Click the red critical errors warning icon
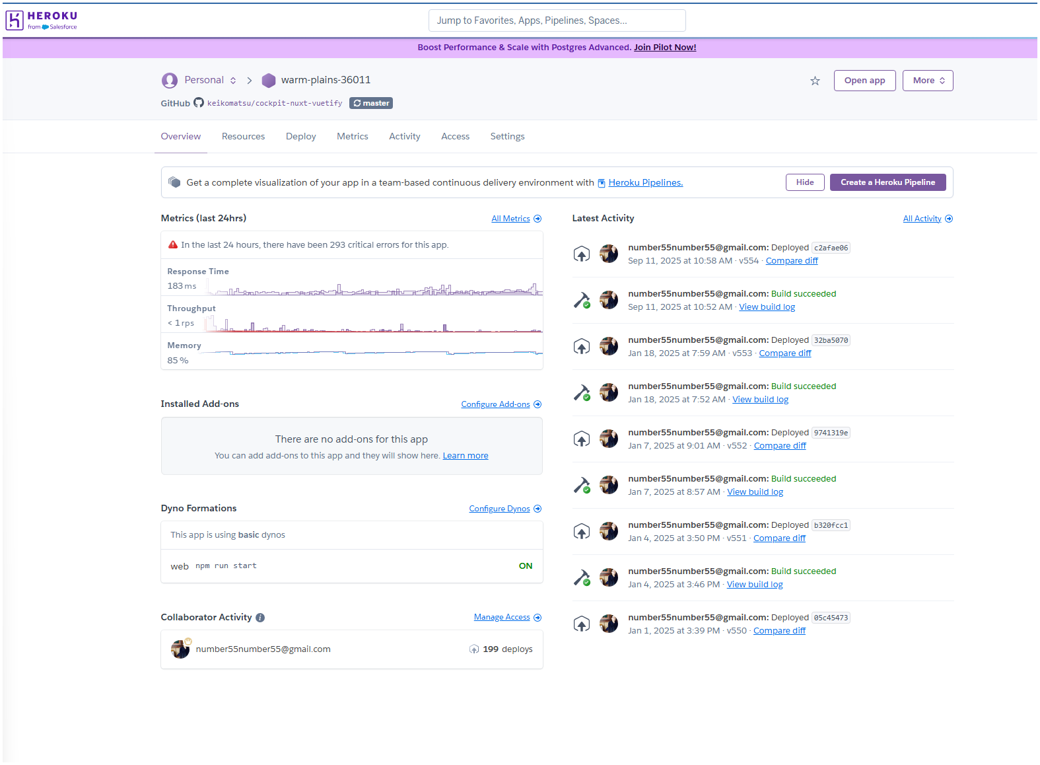1040x765 pixels. (x=173, y=244)
